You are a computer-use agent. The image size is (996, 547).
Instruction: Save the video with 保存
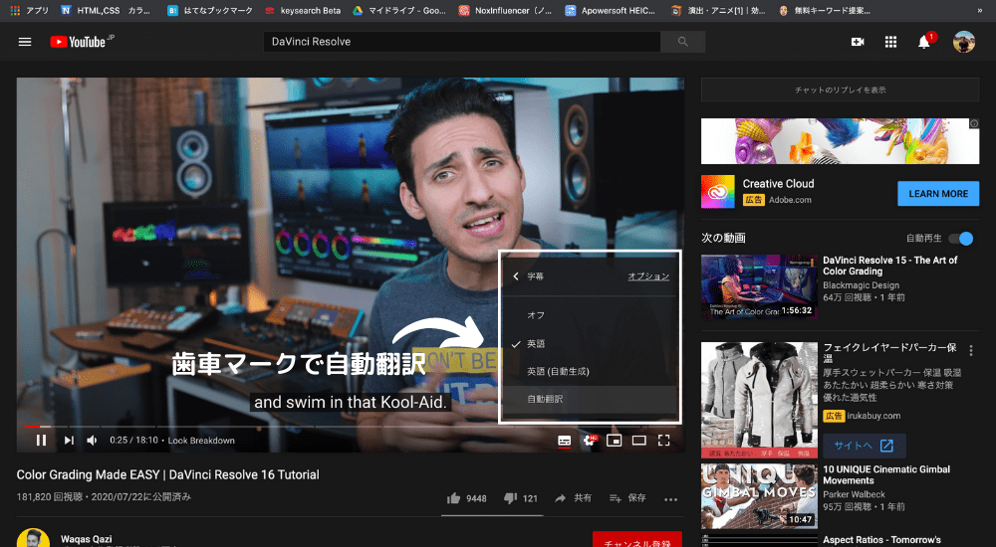pos(626,498)
